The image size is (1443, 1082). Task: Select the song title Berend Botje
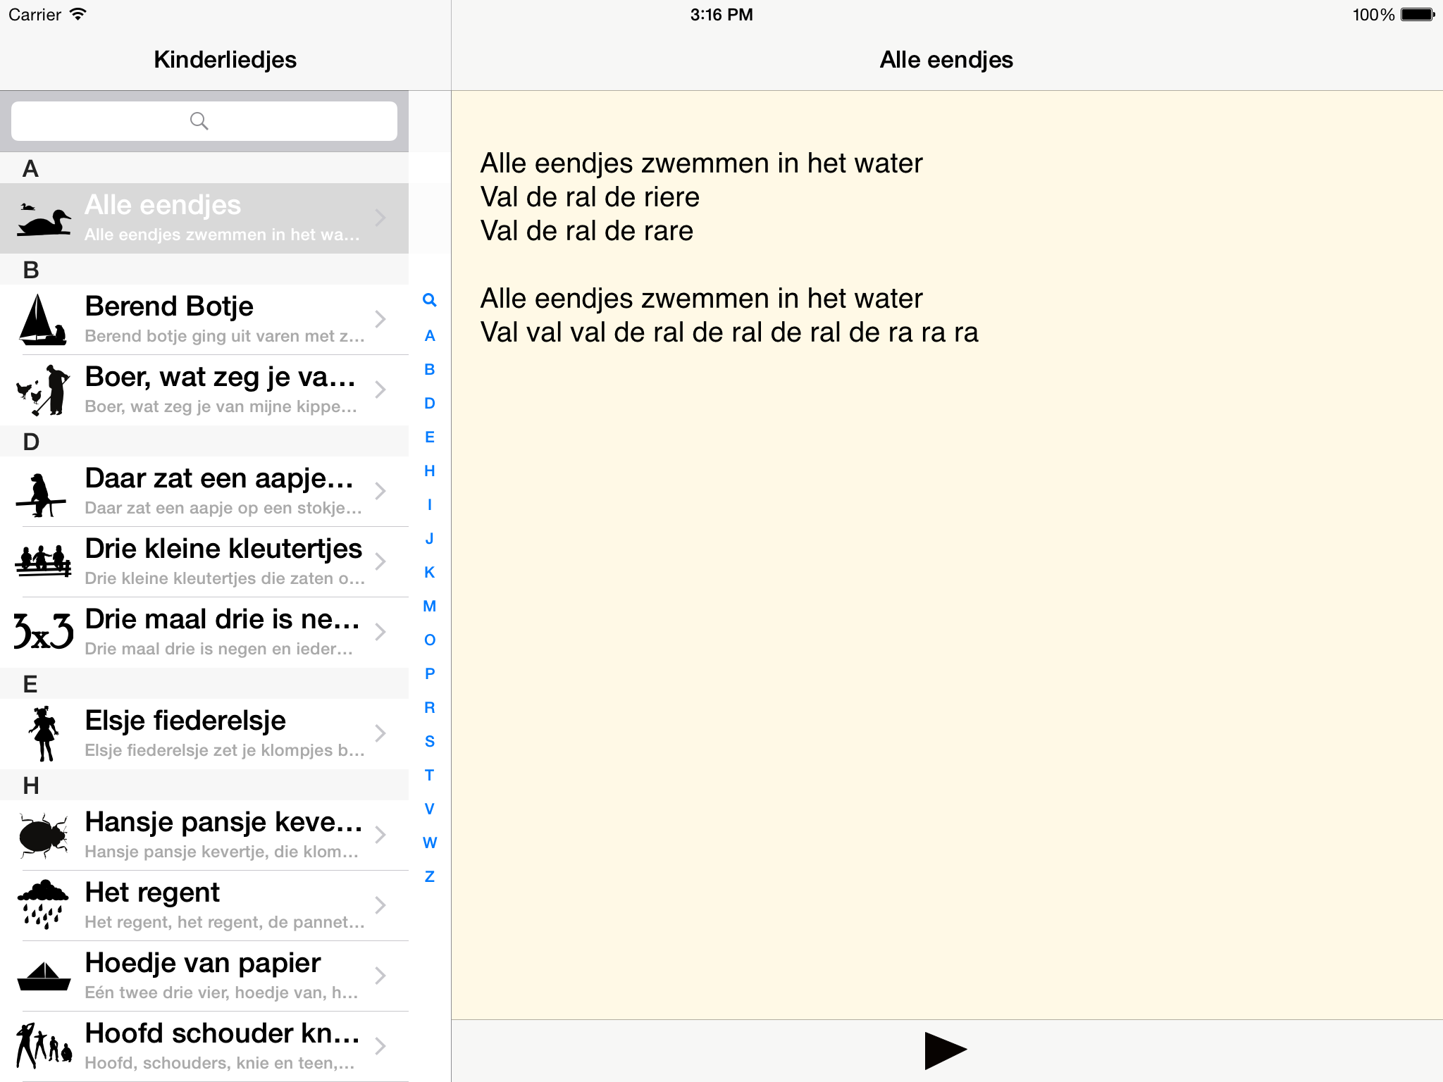point(169,306)
